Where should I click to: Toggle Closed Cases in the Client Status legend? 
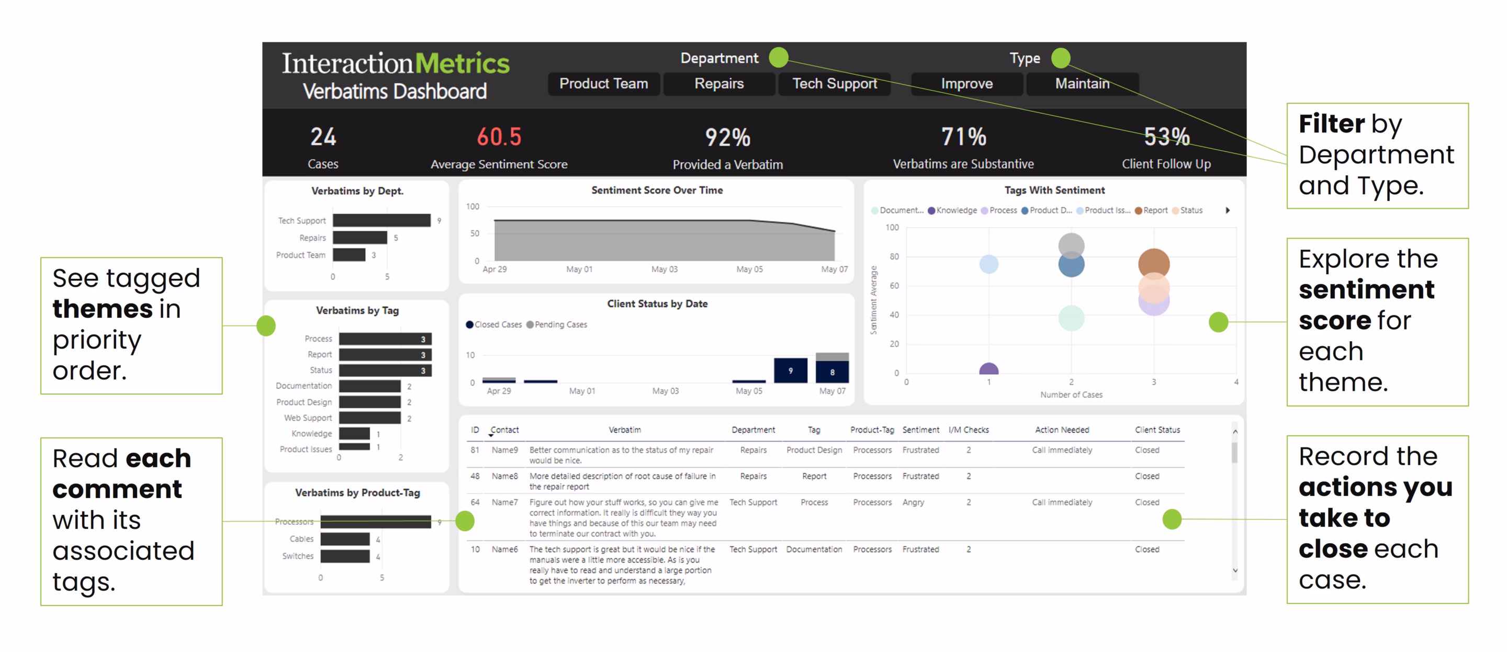[x=494, y=324]
